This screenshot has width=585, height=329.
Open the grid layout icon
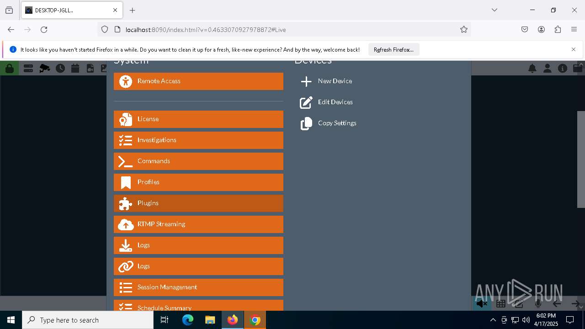pyautogui.click(x=501, y=303)
